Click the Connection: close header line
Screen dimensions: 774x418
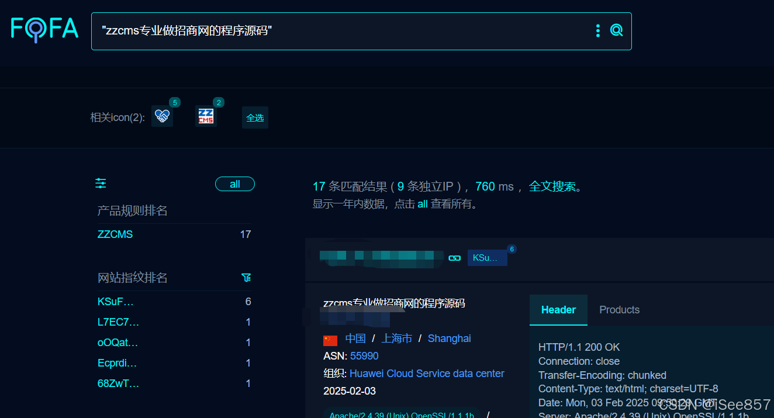click(579, 361)
